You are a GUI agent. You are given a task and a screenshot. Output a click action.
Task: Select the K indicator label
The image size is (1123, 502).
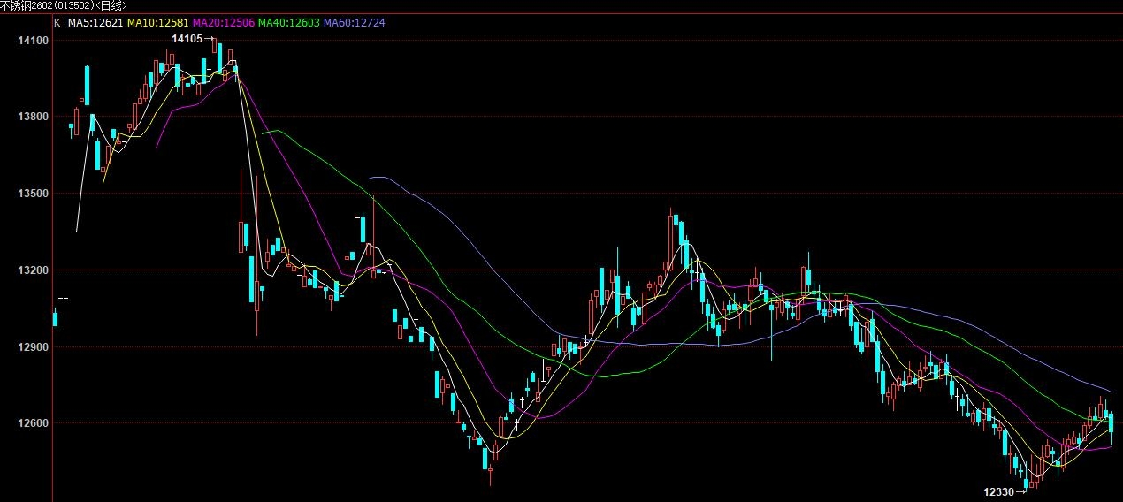click(x=57, y=22)
